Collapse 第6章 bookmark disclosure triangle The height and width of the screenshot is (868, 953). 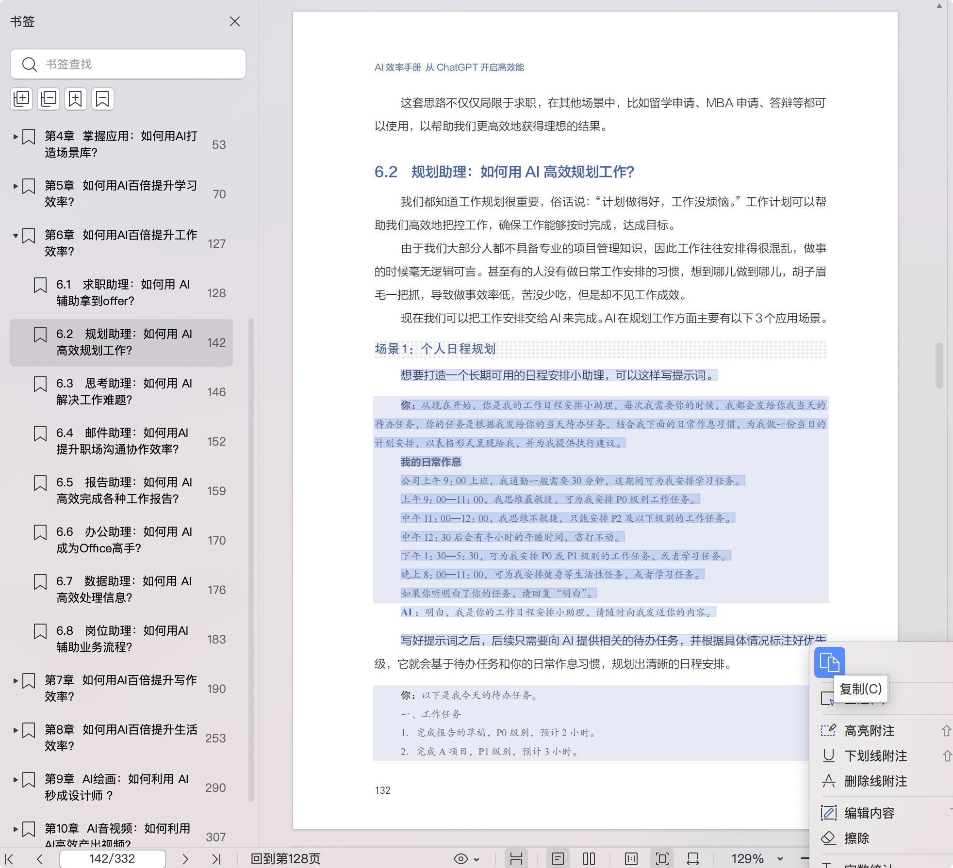pos(16,236)
